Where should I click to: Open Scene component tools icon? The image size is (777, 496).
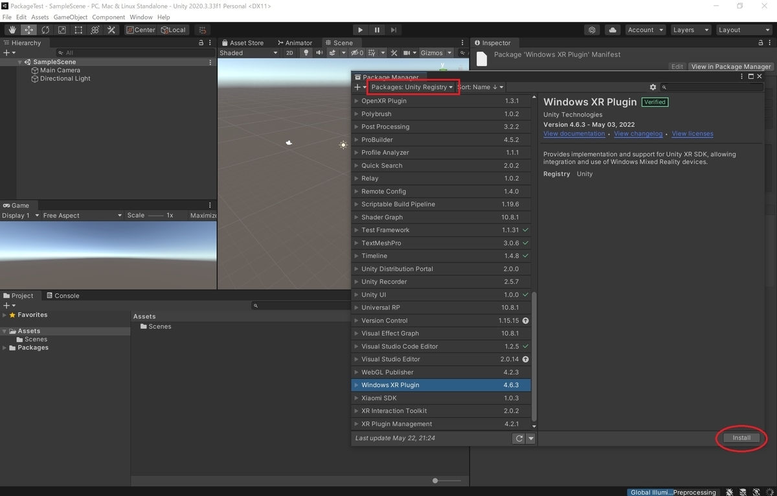394,53
